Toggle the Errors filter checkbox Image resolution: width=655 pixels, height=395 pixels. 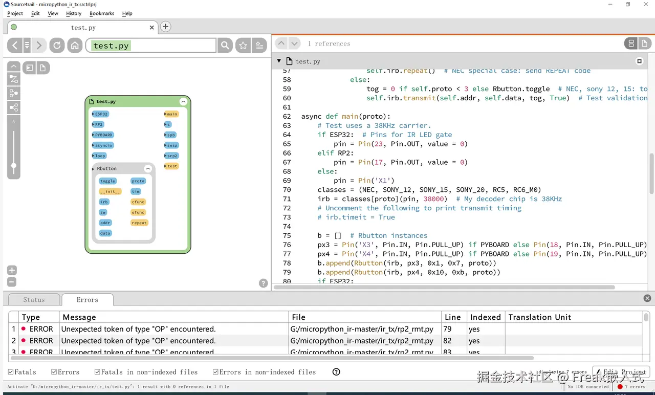point(54,372)
